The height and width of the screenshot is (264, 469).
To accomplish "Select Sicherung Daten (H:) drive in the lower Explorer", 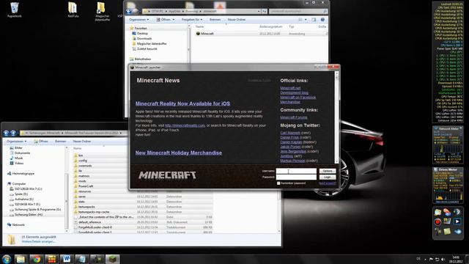I will (28, 215).
